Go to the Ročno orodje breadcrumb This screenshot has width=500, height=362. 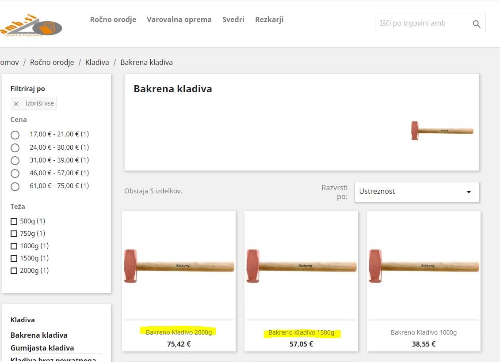pos(52,62)
